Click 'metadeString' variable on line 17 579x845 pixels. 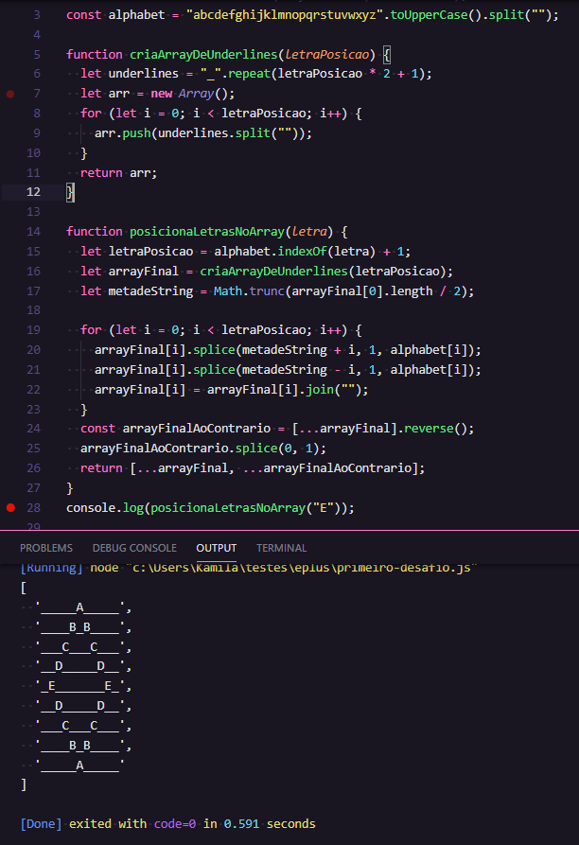tap(150, 291)
